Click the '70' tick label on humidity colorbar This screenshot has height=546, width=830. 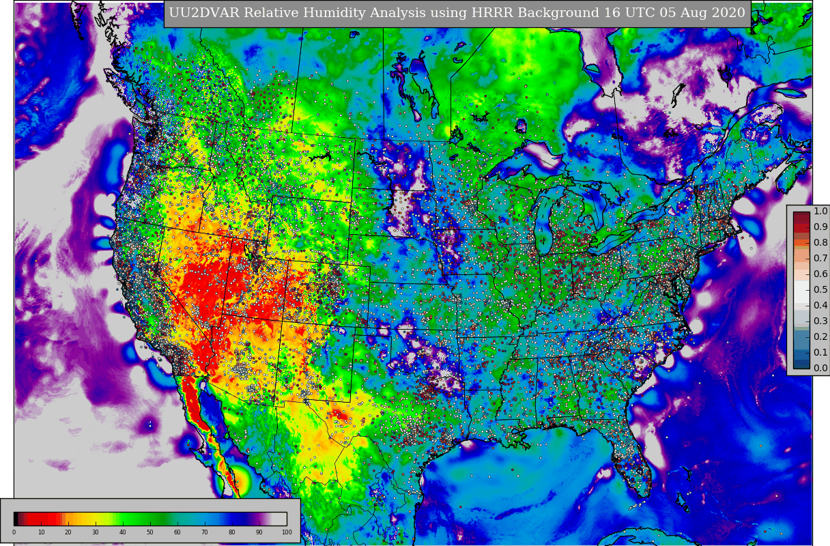(x=205, y=532)
